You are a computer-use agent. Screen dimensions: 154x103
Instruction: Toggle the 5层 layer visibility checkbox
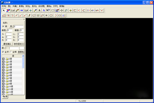click(3, 73)
